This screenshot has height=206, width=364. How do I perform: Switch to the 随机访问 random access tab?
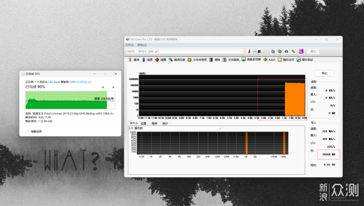286,59
